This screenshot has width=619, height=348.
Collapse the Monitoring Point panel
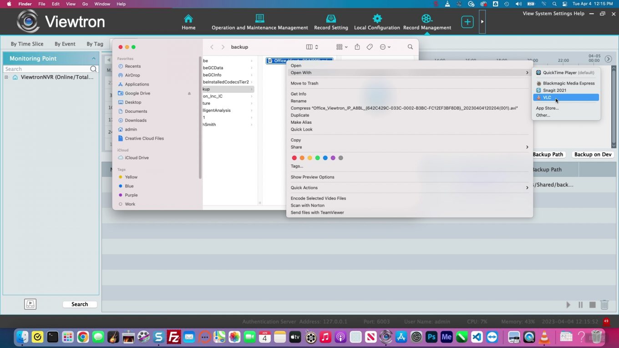(x=94, y=58)
